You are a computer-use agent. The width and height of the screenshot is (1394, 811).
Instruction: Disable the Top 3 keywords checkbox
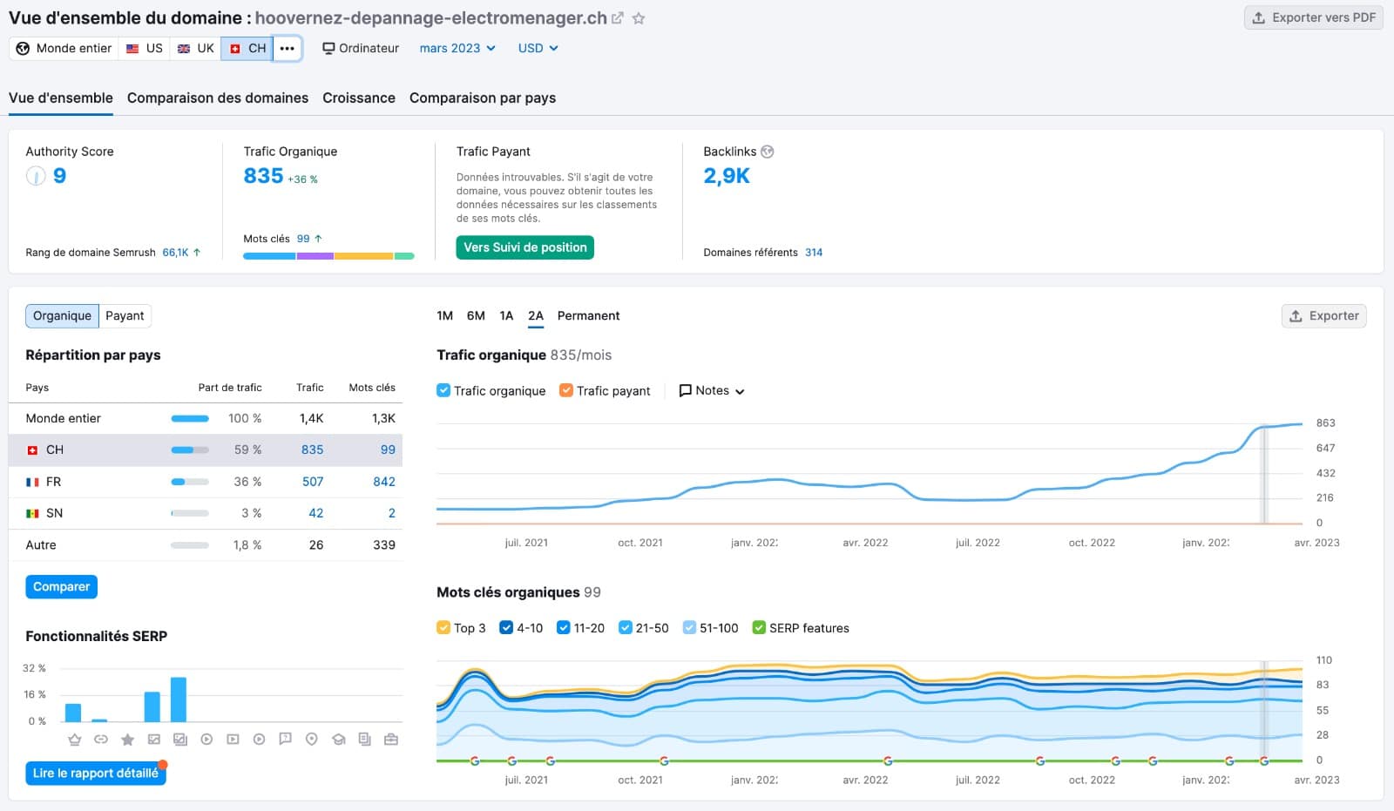click(x=443, y=627)
